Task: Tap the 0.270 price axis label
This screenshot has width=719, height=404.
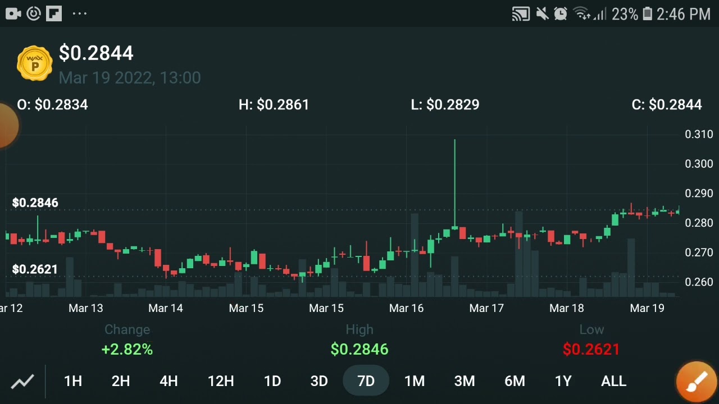Action: pyautogui.click(x=699, y=252)
